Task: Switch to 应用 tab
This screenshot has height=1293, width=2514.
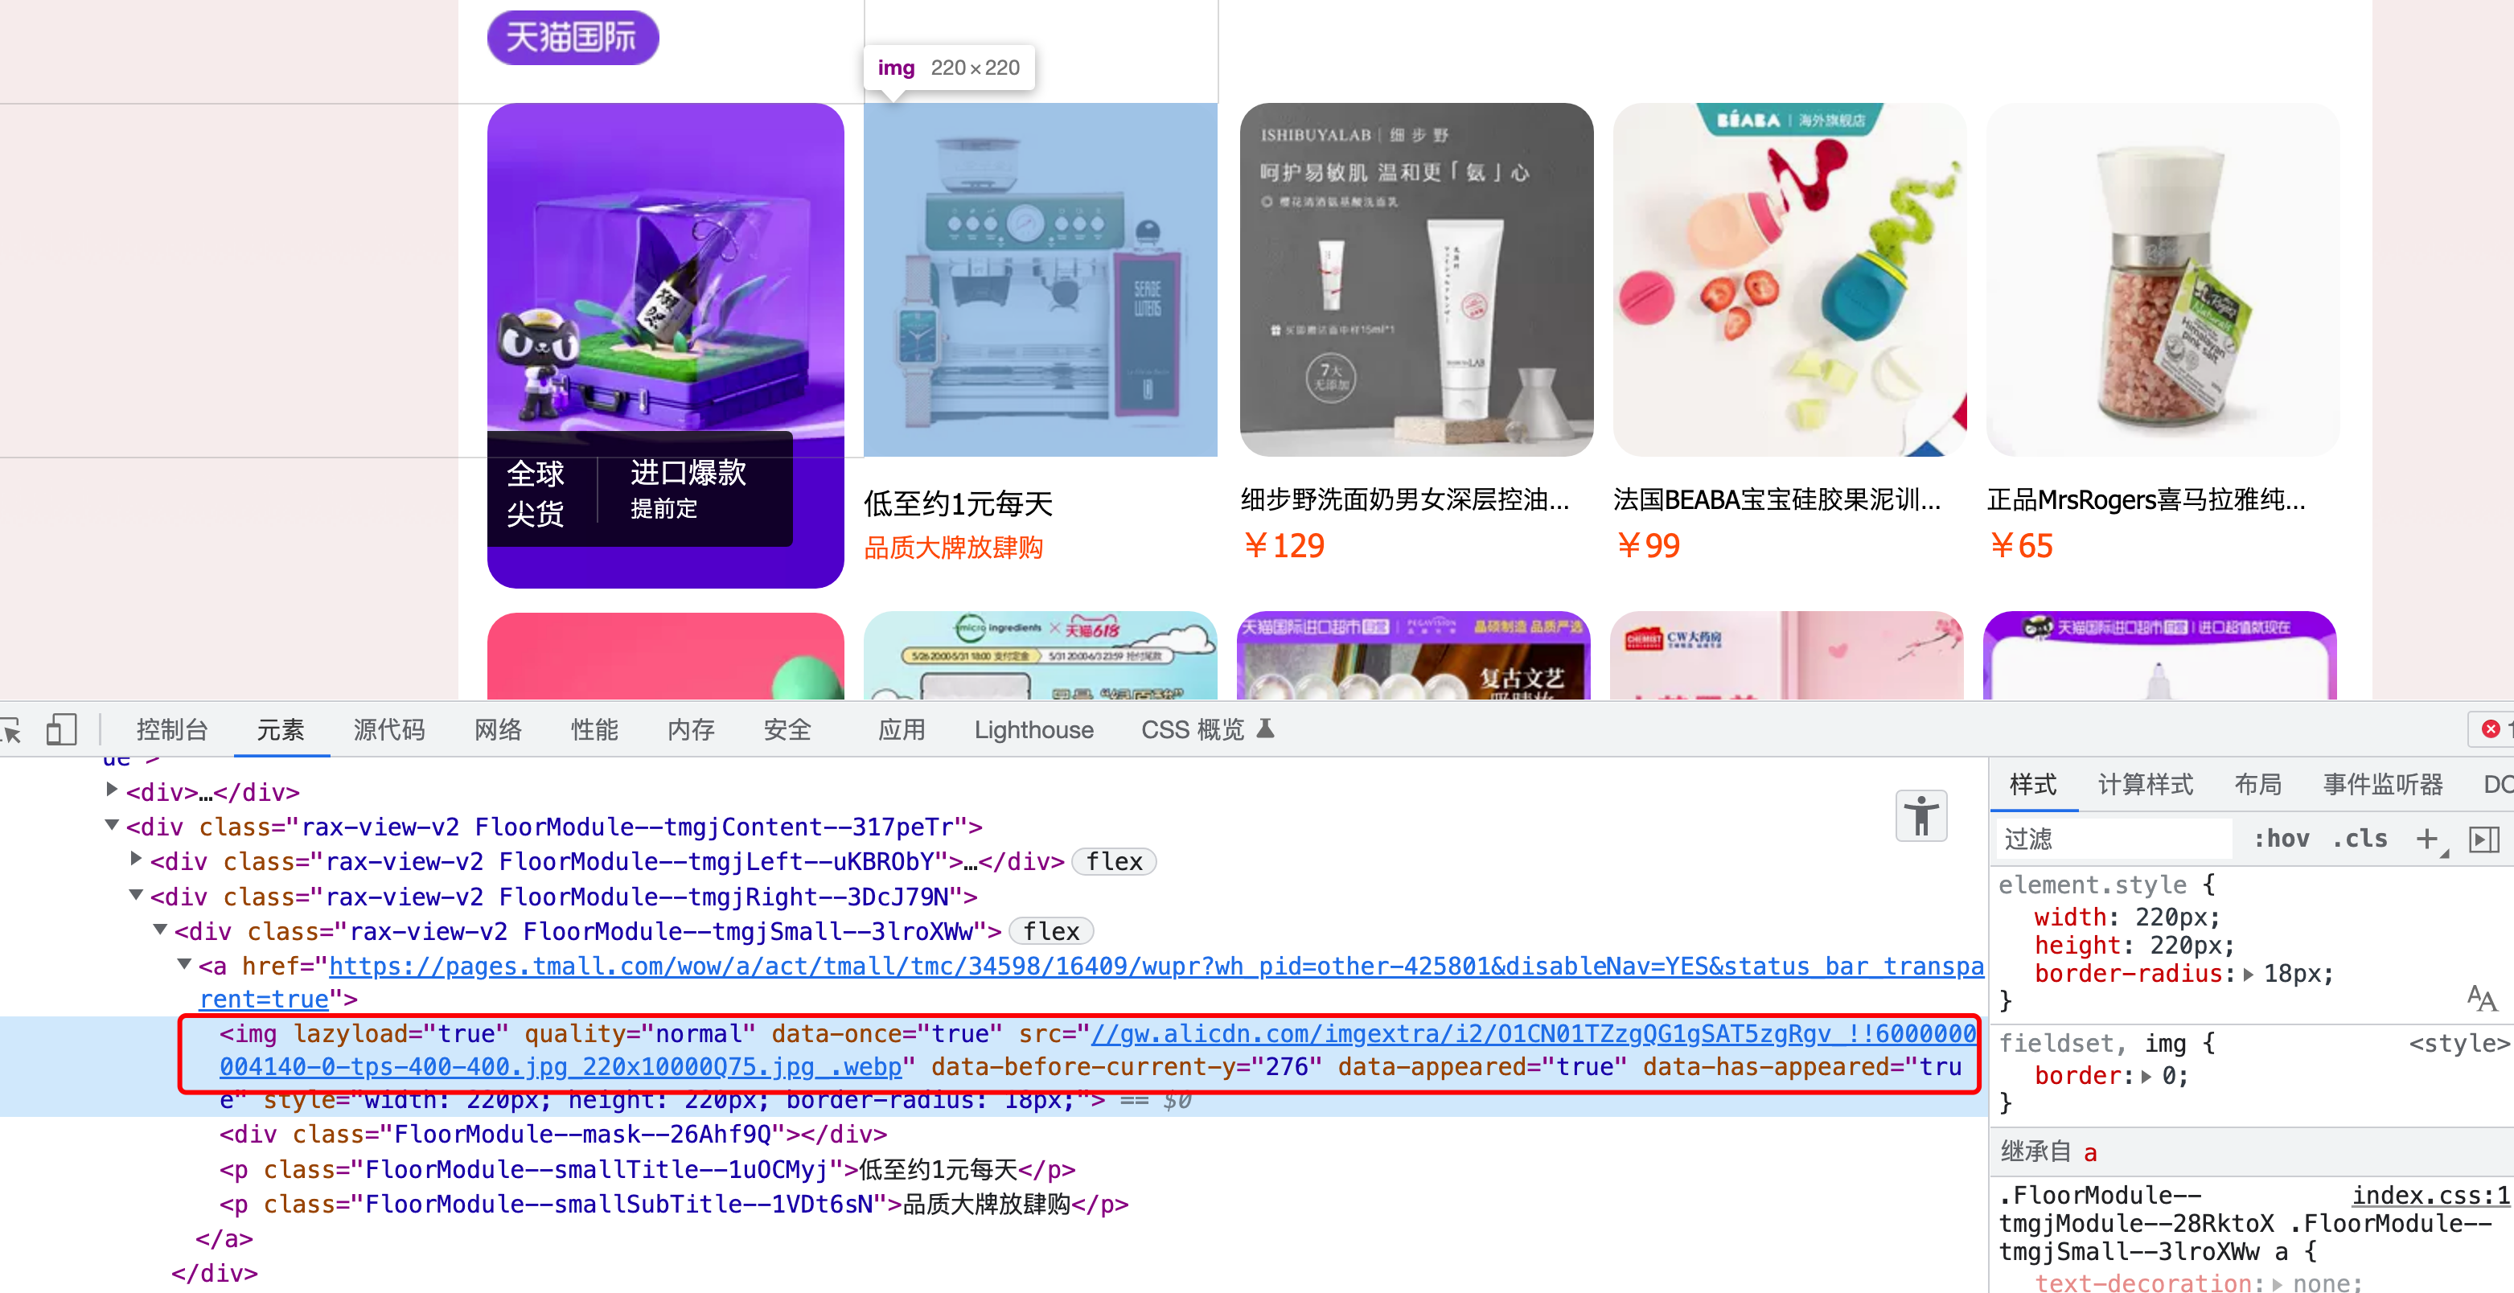Action: (901, 730)
